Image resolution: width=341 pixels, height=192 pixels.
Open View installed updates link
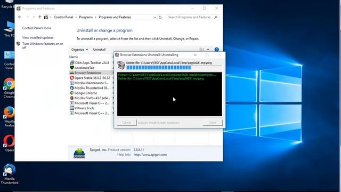(x=38, y=38)
